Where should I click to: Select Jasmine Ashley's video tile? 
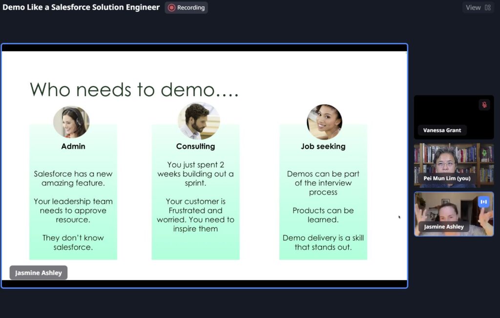point(454,214)
